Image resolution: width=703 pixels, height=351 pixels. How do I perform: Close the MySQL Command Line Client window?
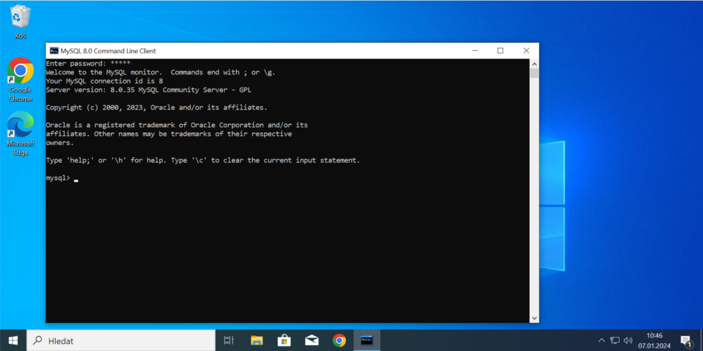coord(526,51)
